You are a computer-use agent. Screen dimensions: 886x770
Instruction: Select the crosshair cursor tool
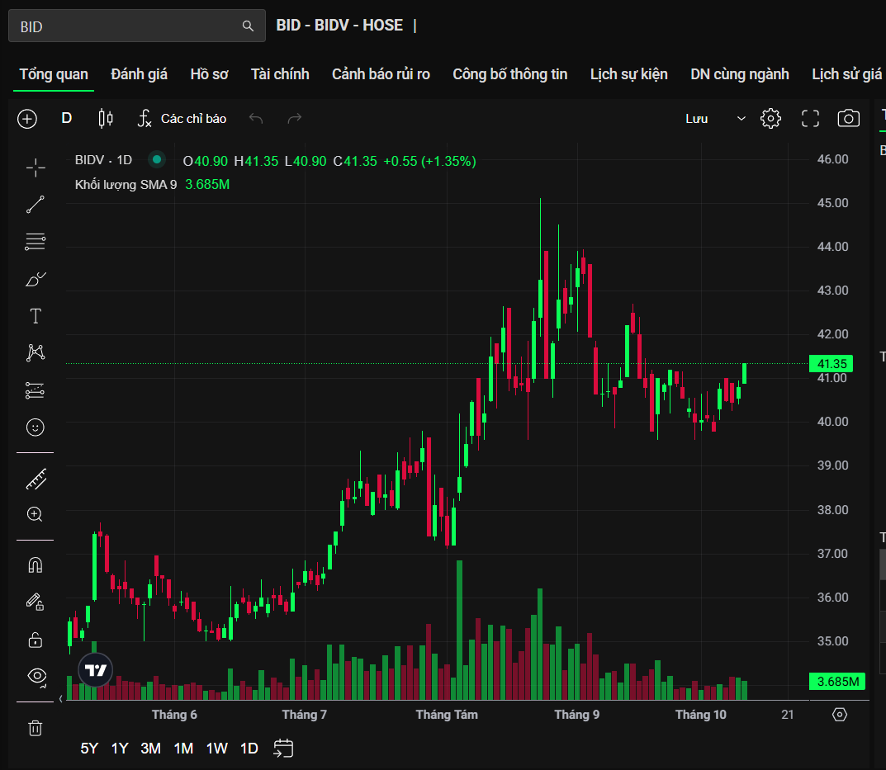point(36,168)
